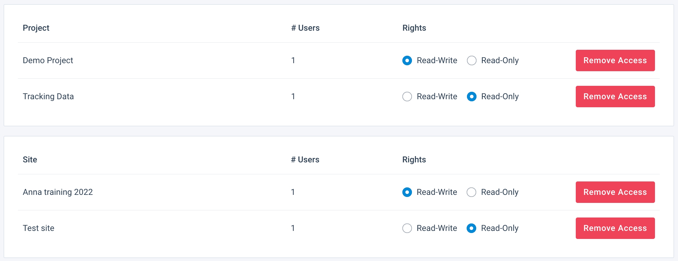Select Read-Only for Demo Project
This screenshot has height=261, width=678.
coord(472,60)
